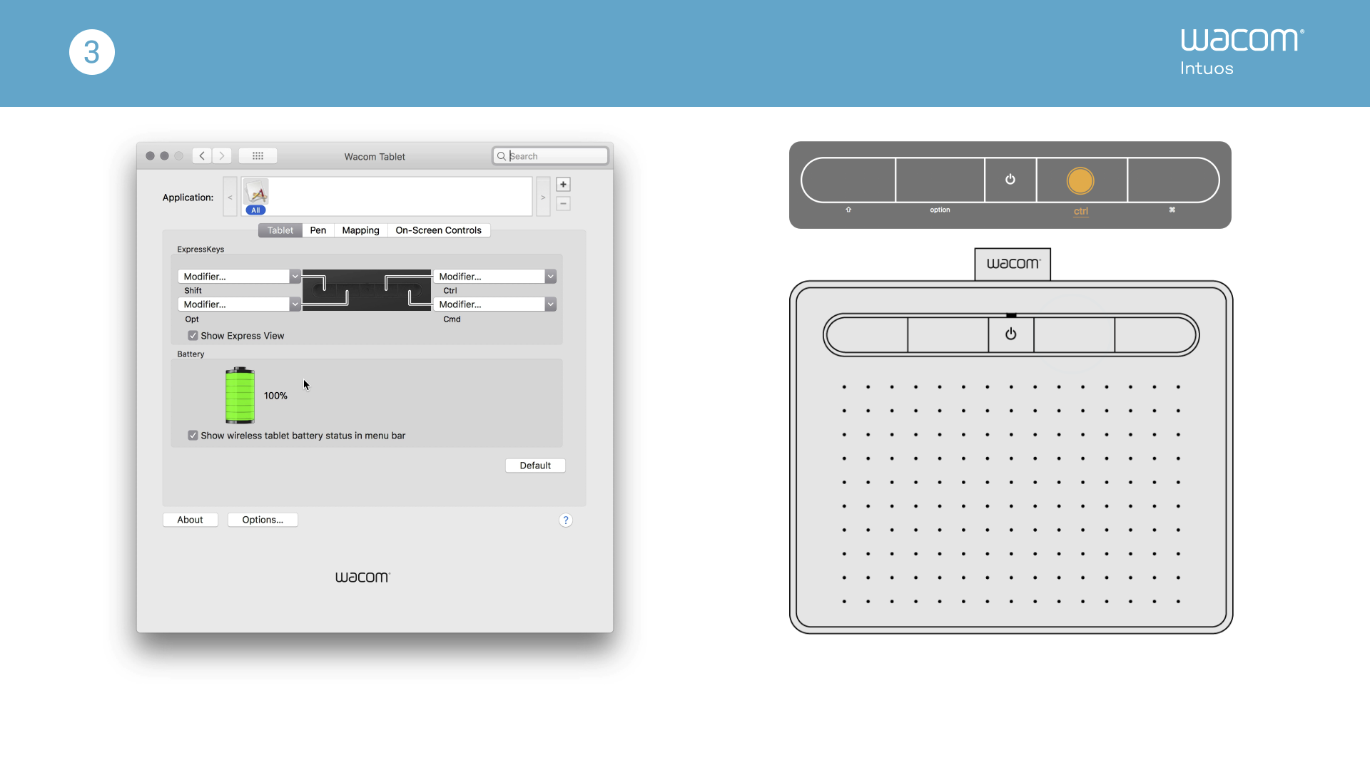1370x770 pixels.
Task: Click the search input field
Action: 550,156
